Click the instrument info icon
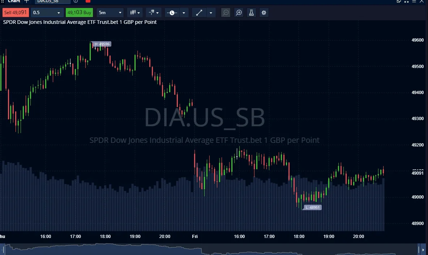Screen dimensions: 428x255 tap(76, 1)
